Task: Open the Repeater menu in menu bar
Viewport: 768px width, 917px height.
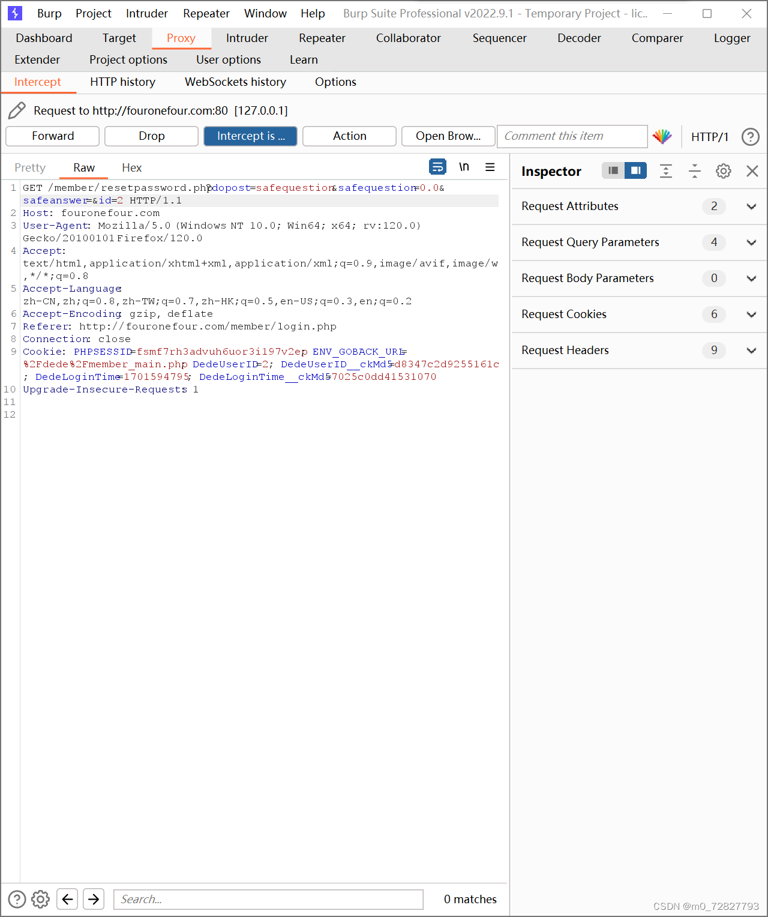Action: click(x=206, y=13)
